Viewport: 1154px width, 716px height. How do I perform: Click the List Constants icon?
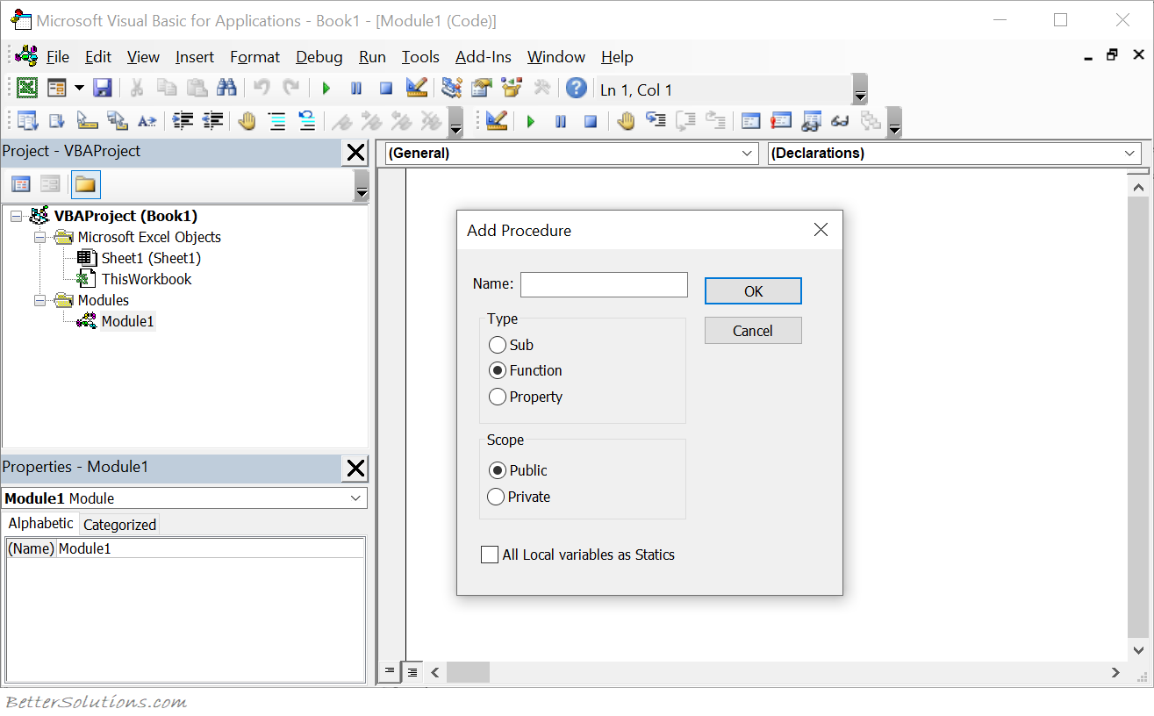57,121
